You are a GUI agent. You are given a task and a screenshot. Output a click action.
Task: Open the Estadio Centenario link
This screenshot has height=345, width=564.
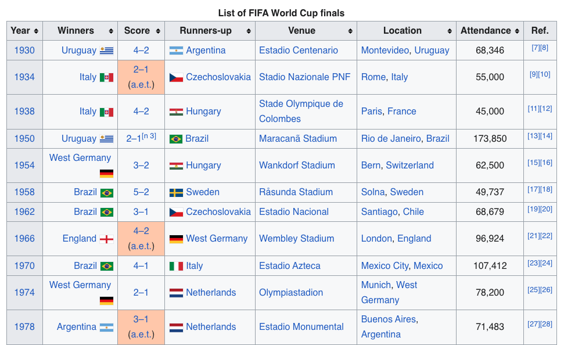298,51
